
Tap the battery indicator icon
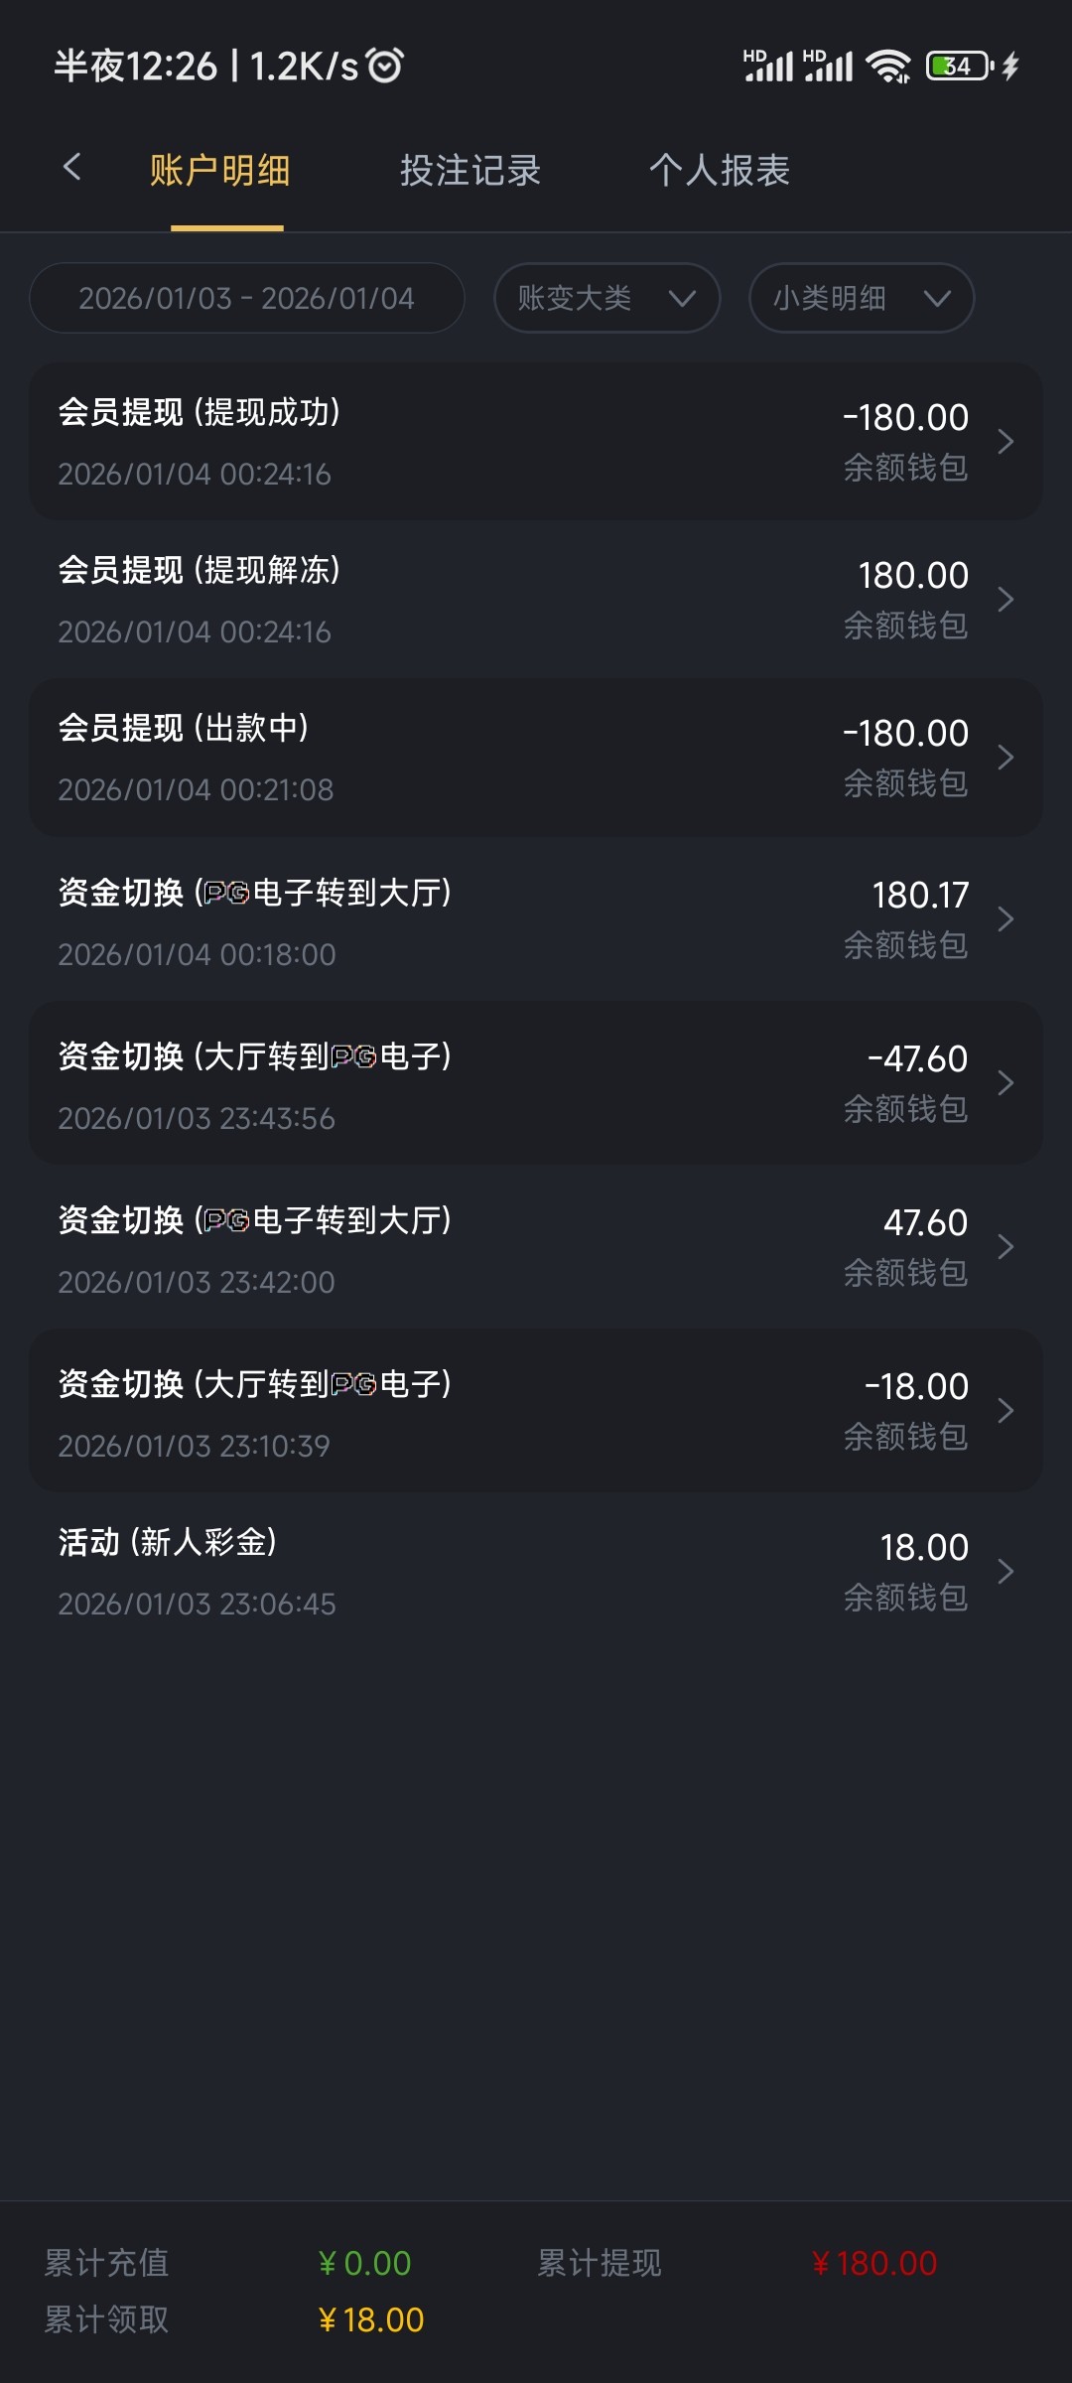pos(959,67)
